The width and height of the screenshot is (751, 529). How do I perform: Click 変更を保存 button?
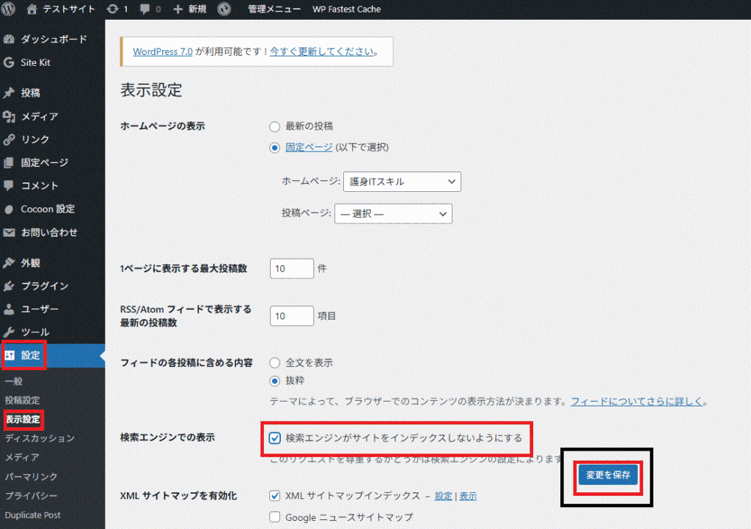click(608, 475)
